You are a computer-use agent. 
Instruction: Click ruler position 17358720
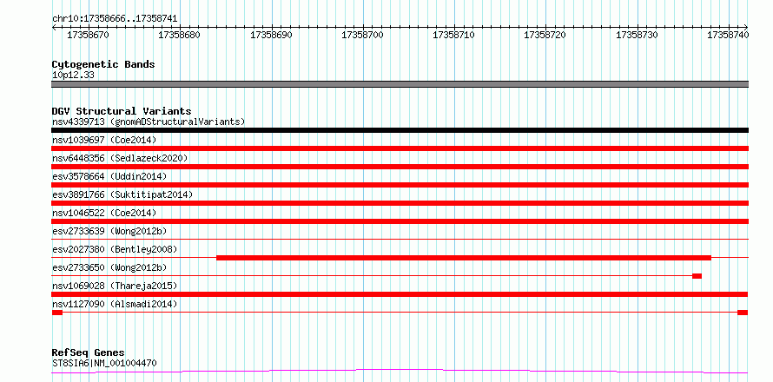point(545,35)
